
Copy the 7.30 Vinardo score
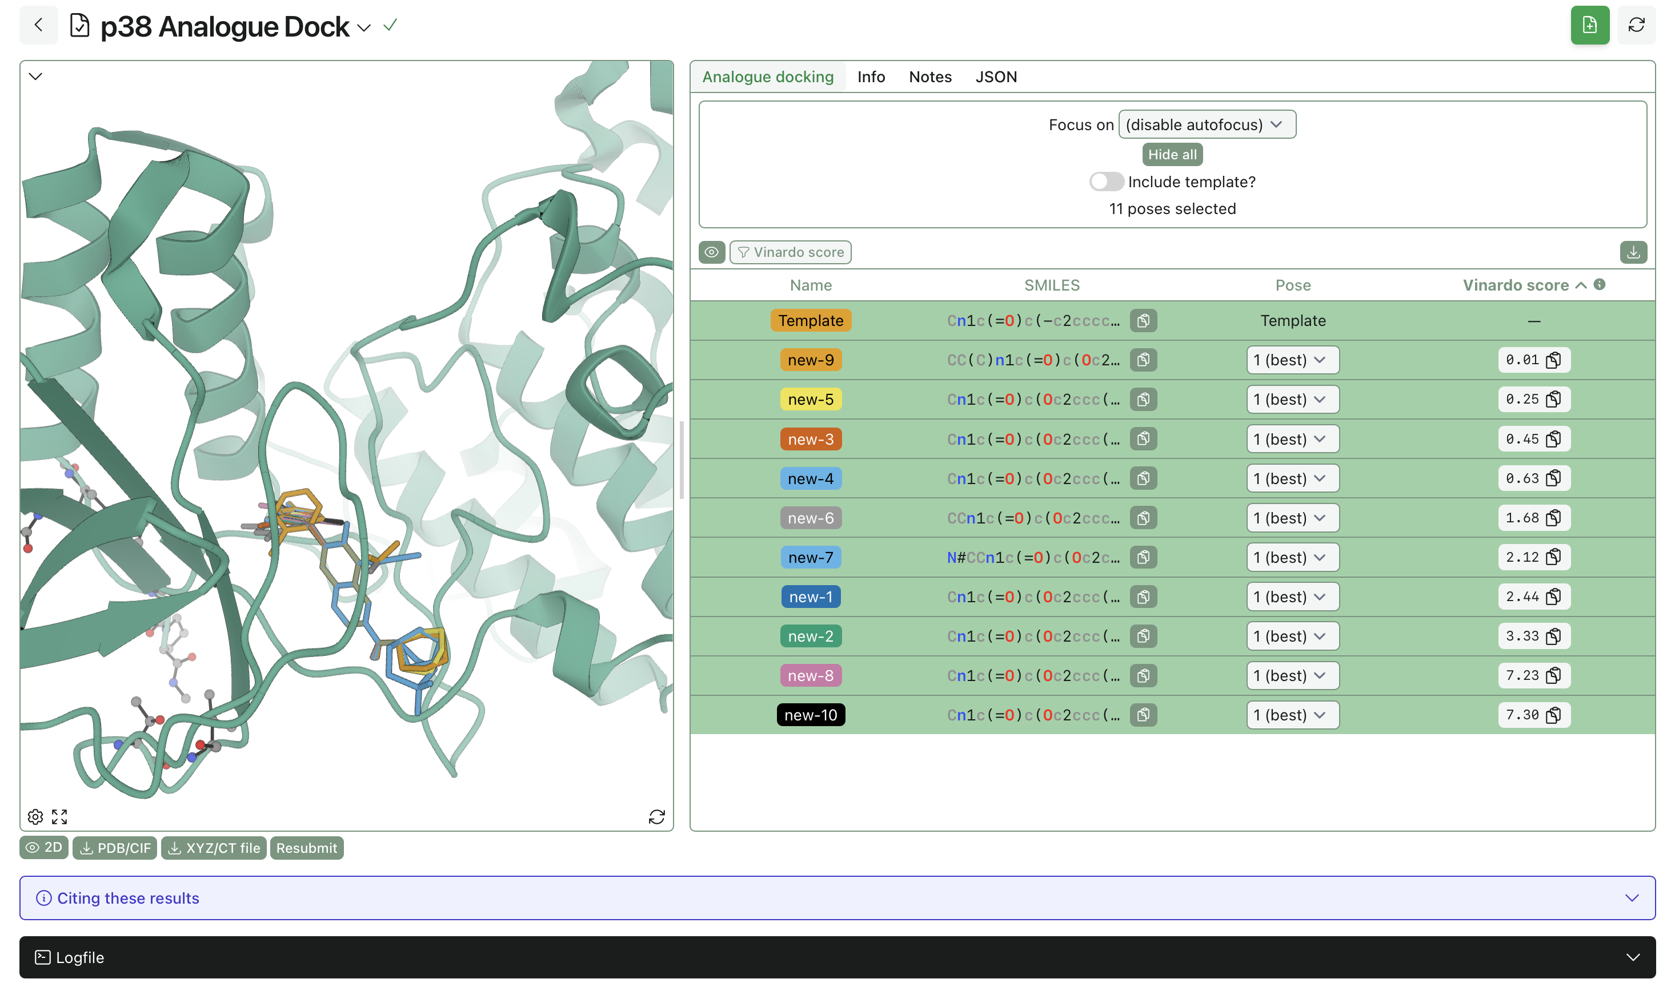(x=1553, y=715)
